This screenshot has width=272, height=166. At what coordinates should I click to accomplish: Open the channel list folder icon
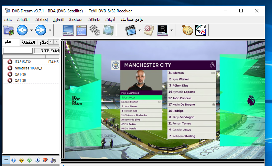tap(9, 30)
